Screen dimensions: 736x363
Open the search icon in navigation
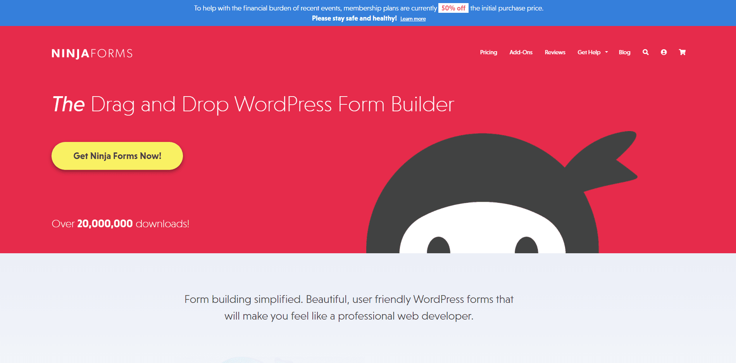(645, 52)
